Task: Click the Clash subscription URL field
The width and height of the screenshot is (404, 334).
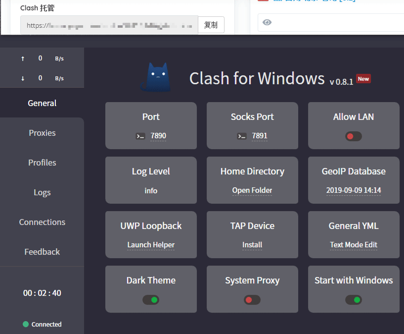Action: (109, 25)
